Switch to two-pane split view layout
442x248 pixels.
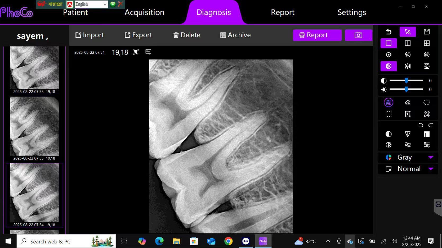pos(408,43)
